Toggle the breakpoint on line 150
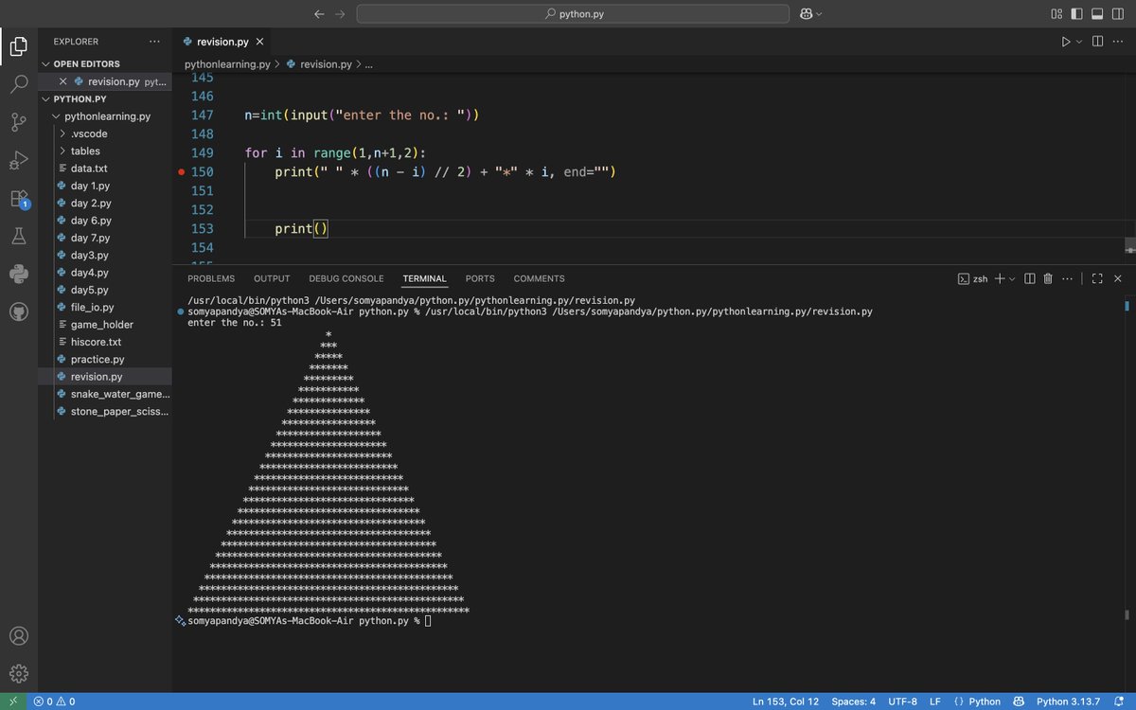The width and height of the screenshot is (1136, 710). pos(180,172)
